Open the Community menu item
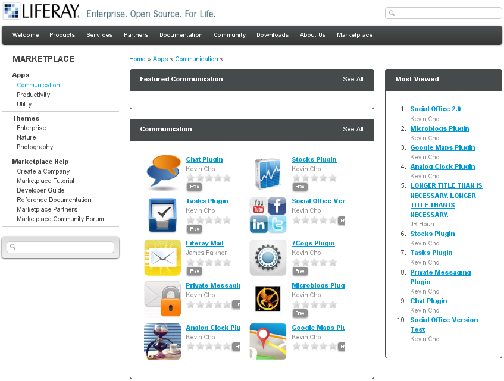 click(x=230, y=35)
